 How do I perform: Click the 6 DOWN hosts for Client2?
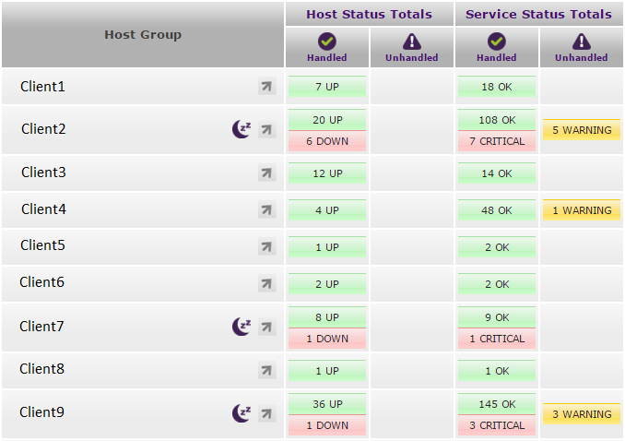[x=327, y=141]
